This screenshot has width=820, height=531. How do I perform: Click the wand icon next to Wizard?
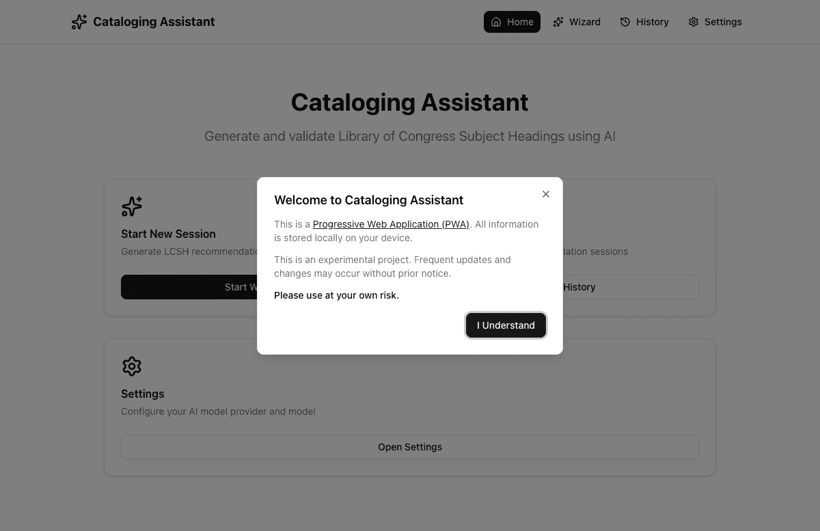pos(558,22)
